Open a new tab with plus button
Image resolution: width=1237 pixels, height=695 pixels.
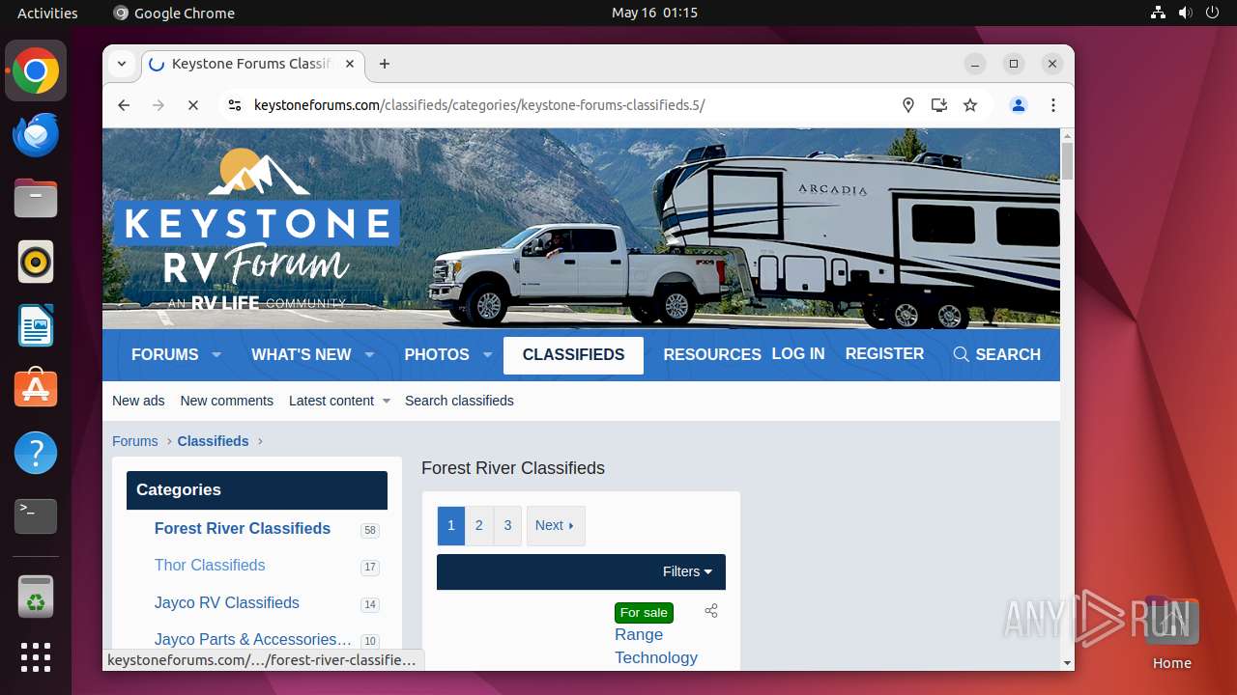point(385,64)
